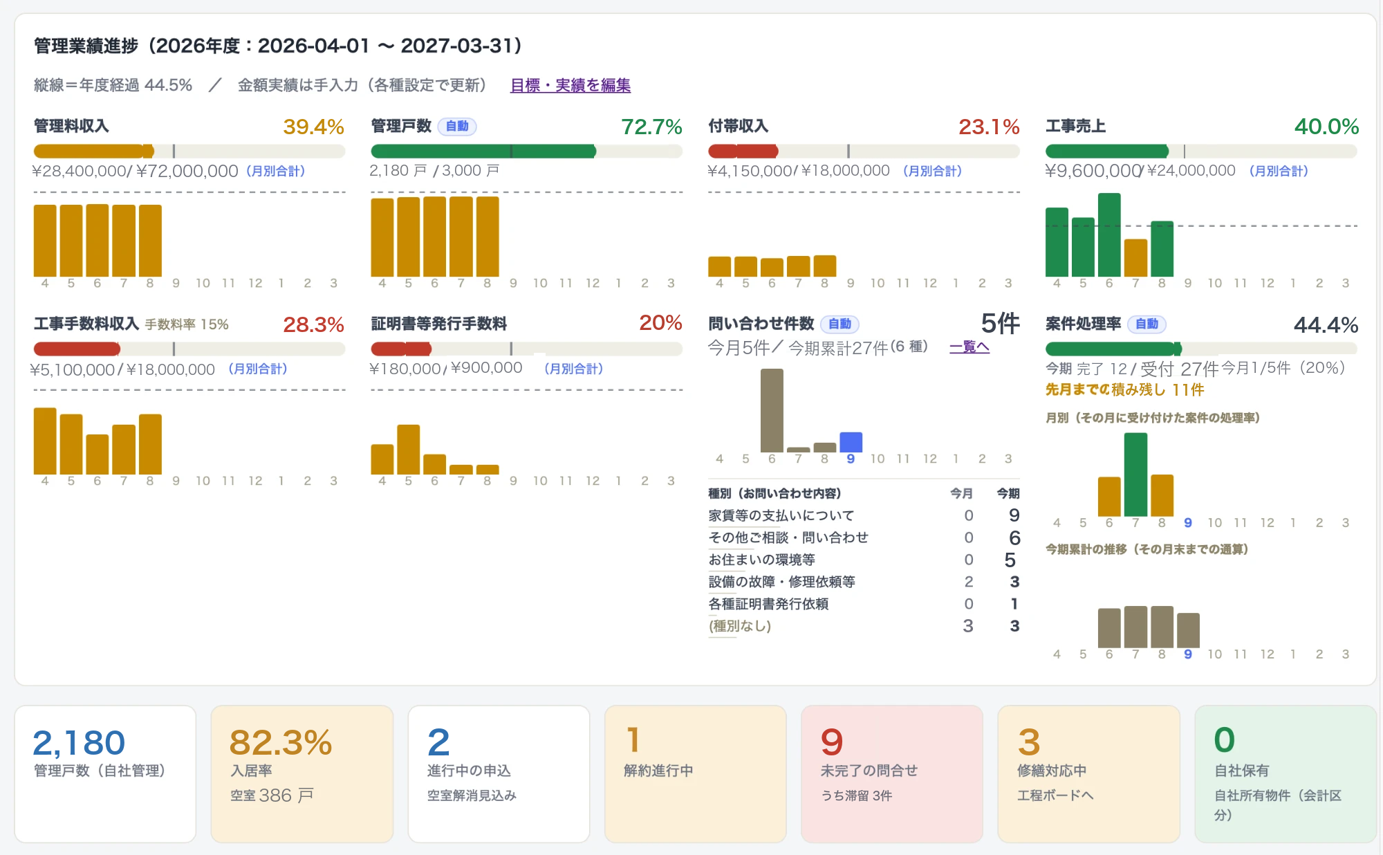This screenshot has height=855, width=1383.
Task: Click 先月までの積み残し 11件 text
Action: 1124,389
